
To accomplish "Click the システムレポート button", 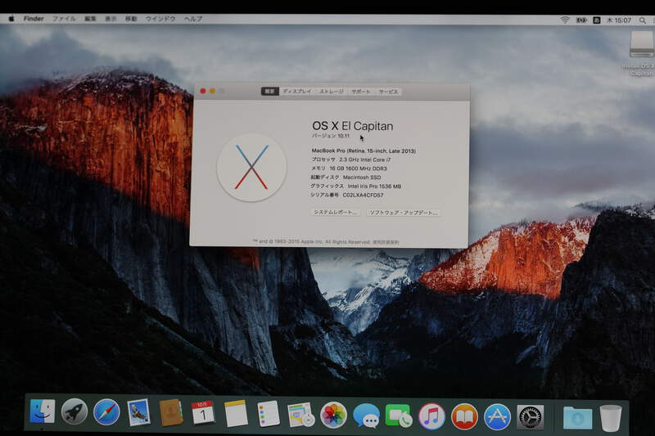I will click(336, 212).
